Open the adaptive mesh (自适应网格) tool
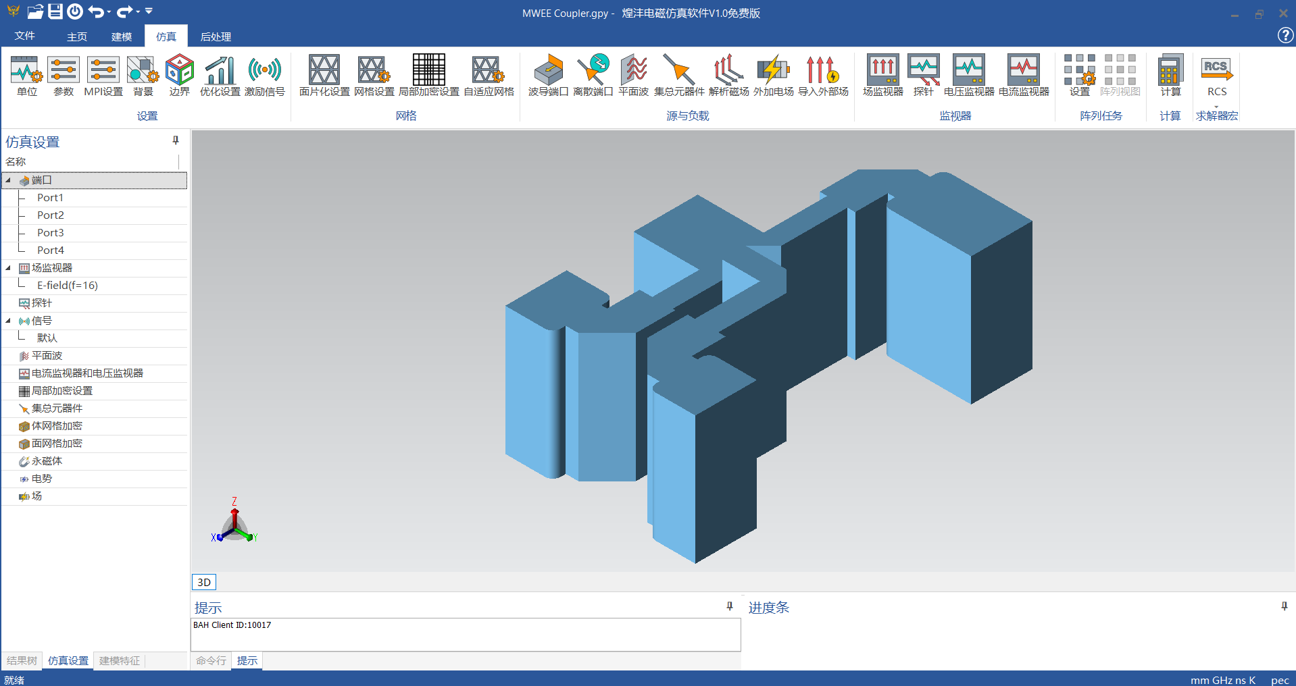This screenshot has height=686, width=1296. [489, 70]
